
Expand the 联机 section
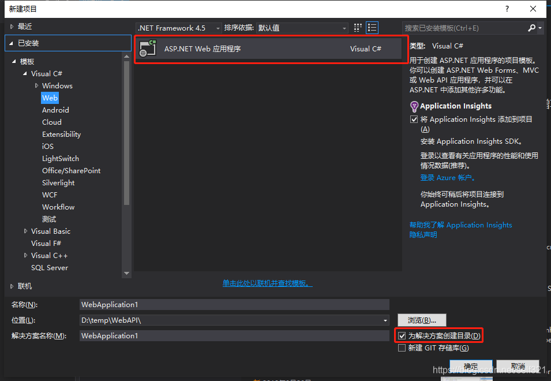tap(12, 286)
